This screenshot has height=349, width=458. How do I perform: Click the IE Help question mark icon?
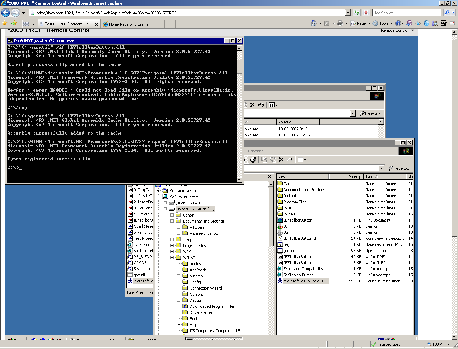pyautogui.click(x=398, y=23)
